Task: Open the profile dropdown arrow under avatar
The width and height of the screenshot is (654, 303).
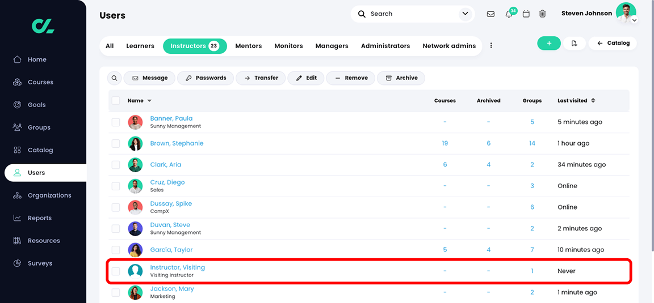Action: 634,20
